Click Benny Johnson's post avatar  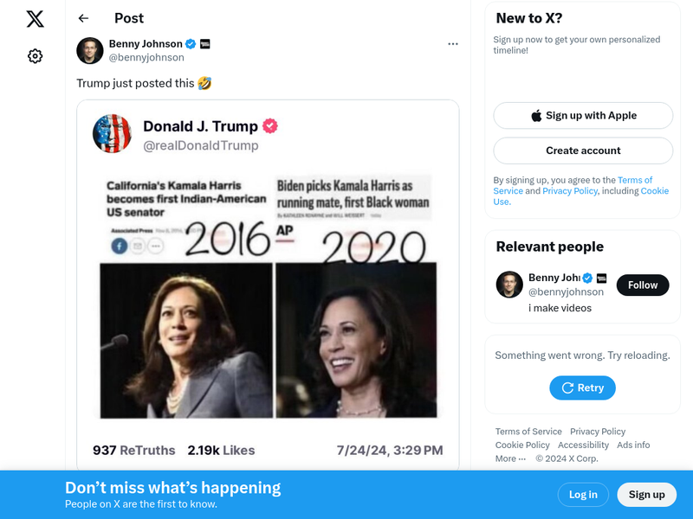pyautogui.click(x=90, y=51)
